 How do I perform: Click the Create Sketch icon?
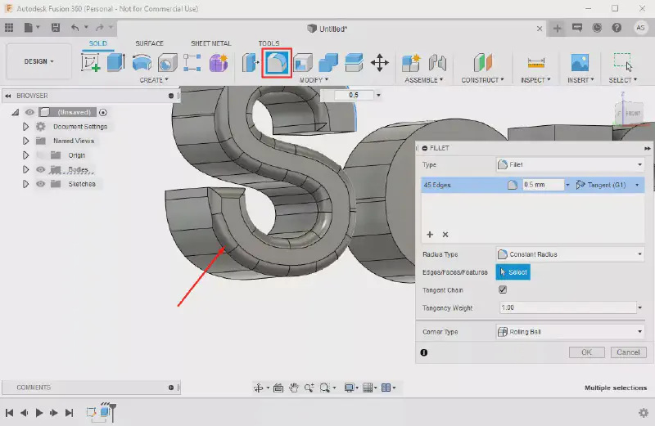91,63
